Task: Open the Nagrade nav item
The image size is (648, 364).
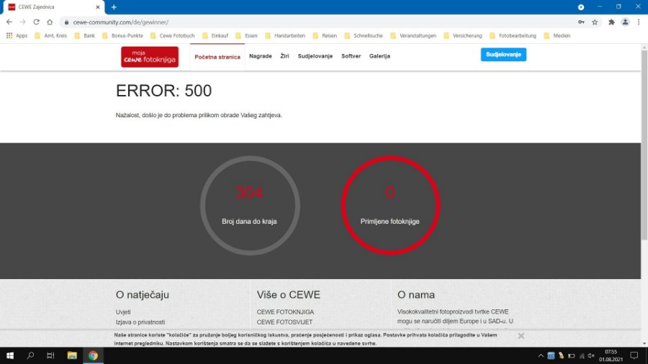Action: [x=261, y=56]
